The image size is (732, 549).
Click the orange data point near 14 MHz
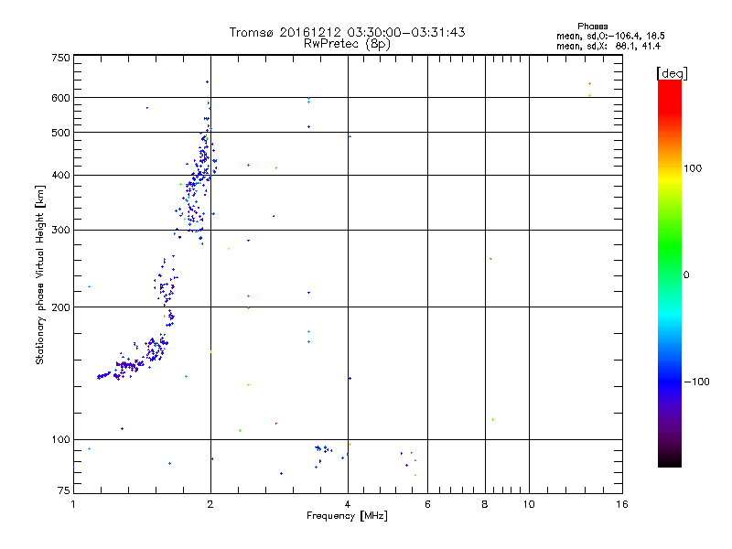coord(589,84)
